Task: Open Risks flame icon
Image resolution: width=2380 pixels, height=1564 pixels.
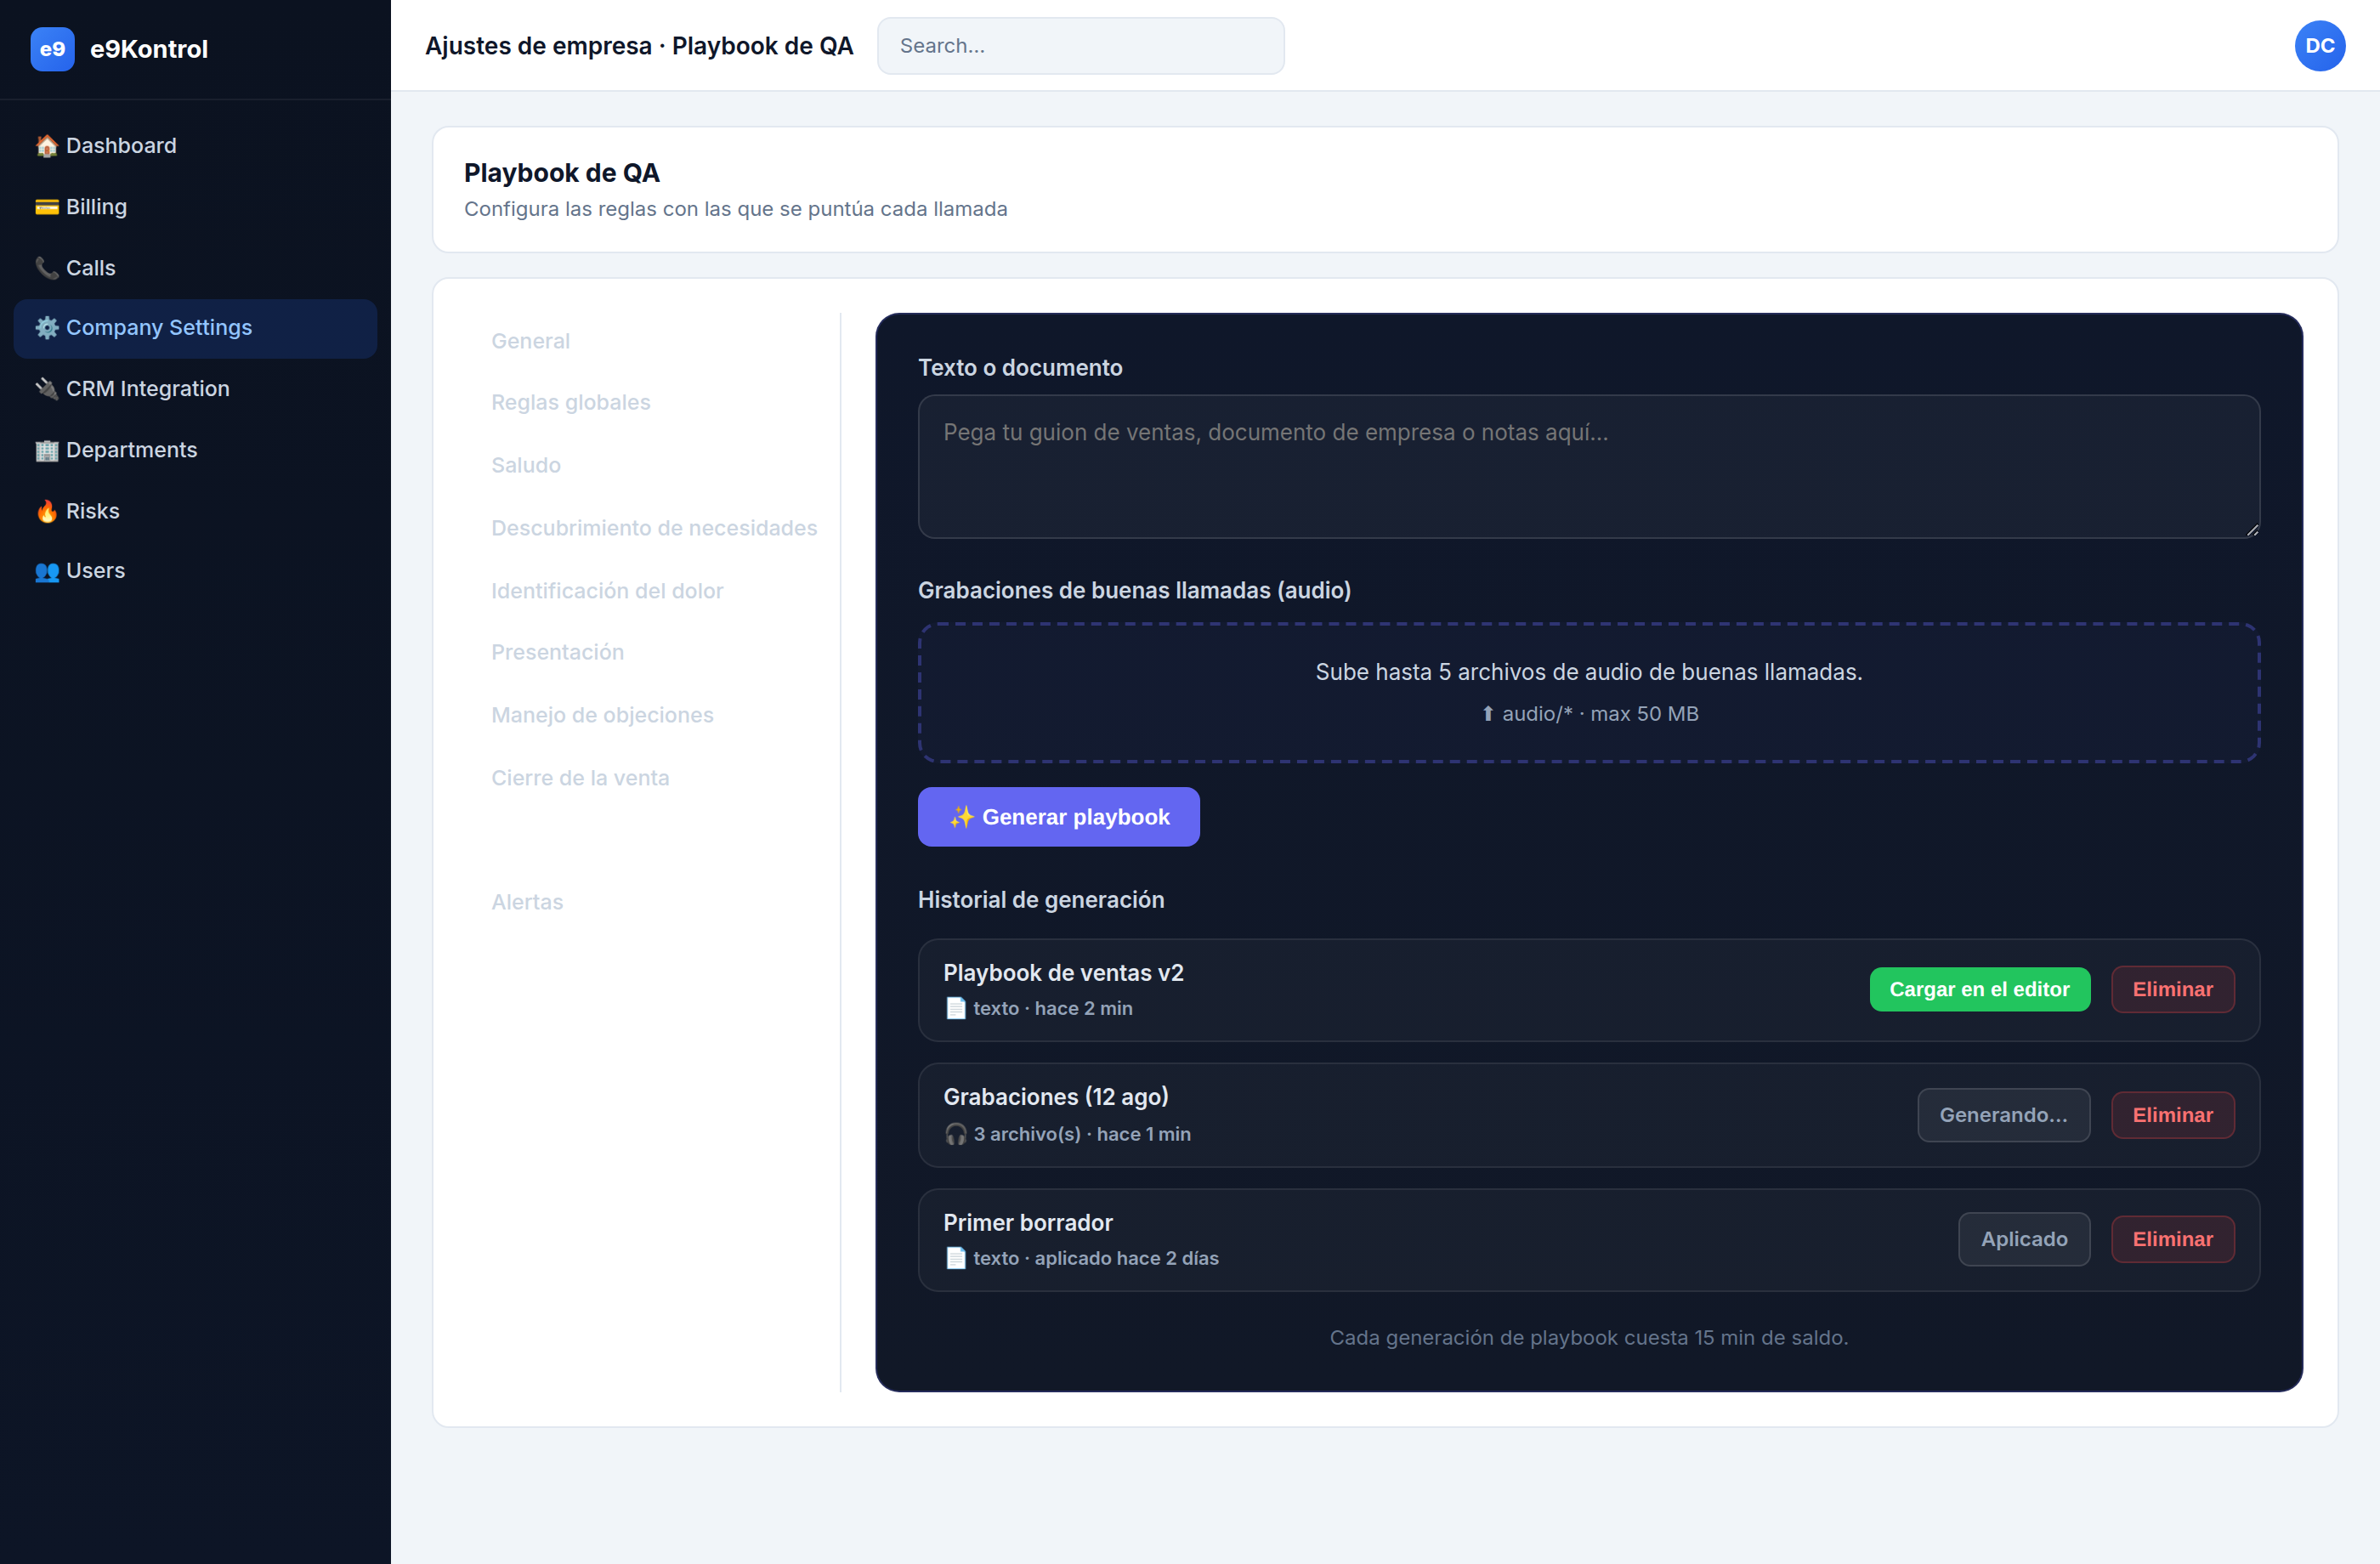Action: (46, 511)
